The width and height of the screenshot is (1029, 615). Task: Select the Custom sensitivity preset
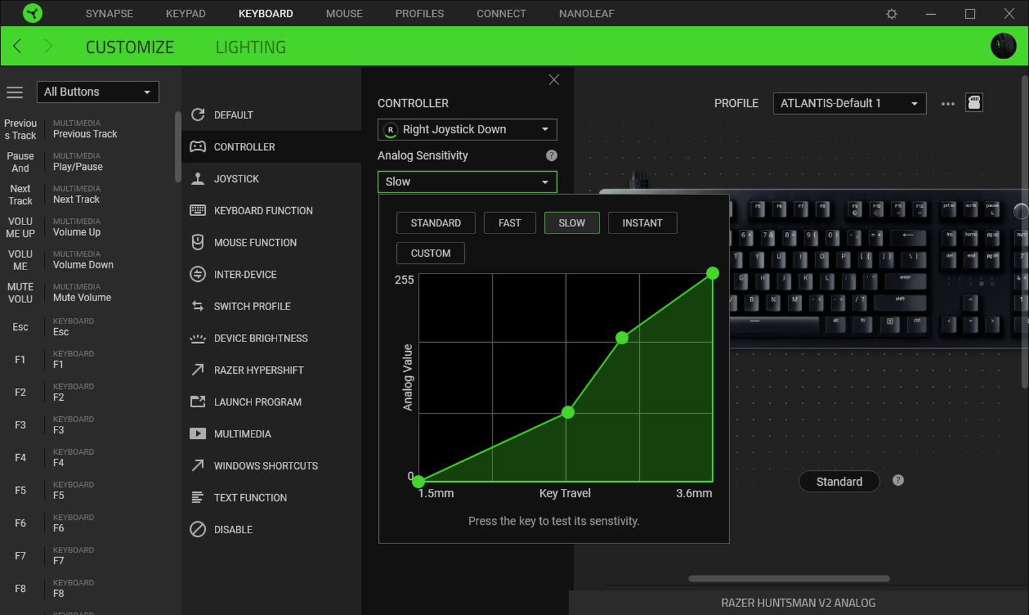tap(431, 253)
